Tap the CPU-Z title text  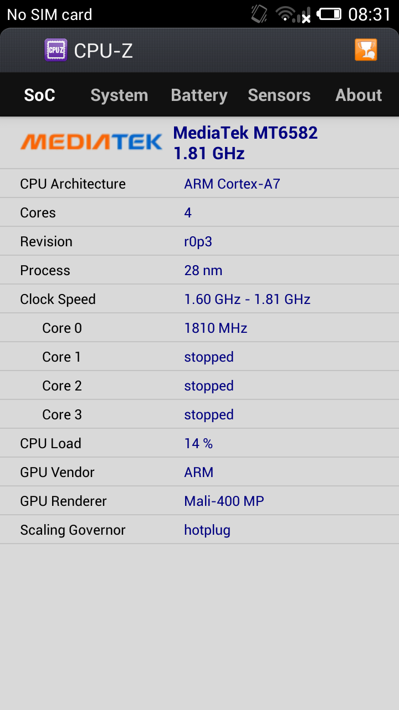(x=104, y=50)
